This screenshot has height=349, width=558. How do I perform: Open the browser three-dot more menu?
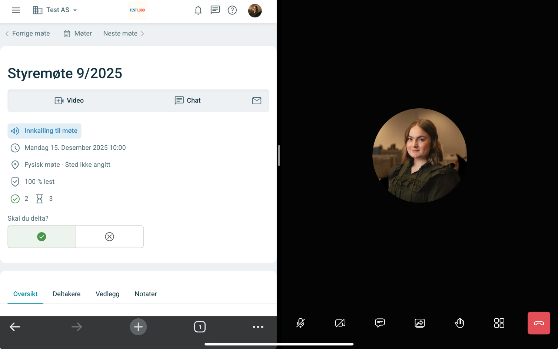pos(258,327)
